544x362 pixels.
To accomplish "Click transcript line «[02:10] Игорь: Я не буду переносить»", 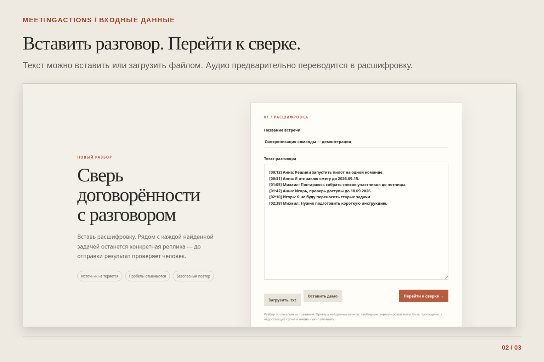I will (x=320, y=197).
